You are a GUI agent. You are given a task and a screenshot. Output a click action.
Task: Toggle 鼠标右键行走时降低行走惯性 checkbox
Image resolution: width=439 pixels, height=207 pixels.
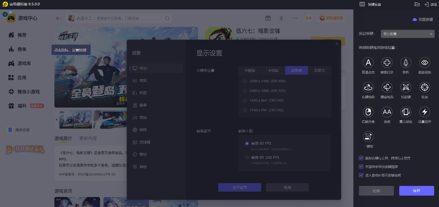point(361,158)
